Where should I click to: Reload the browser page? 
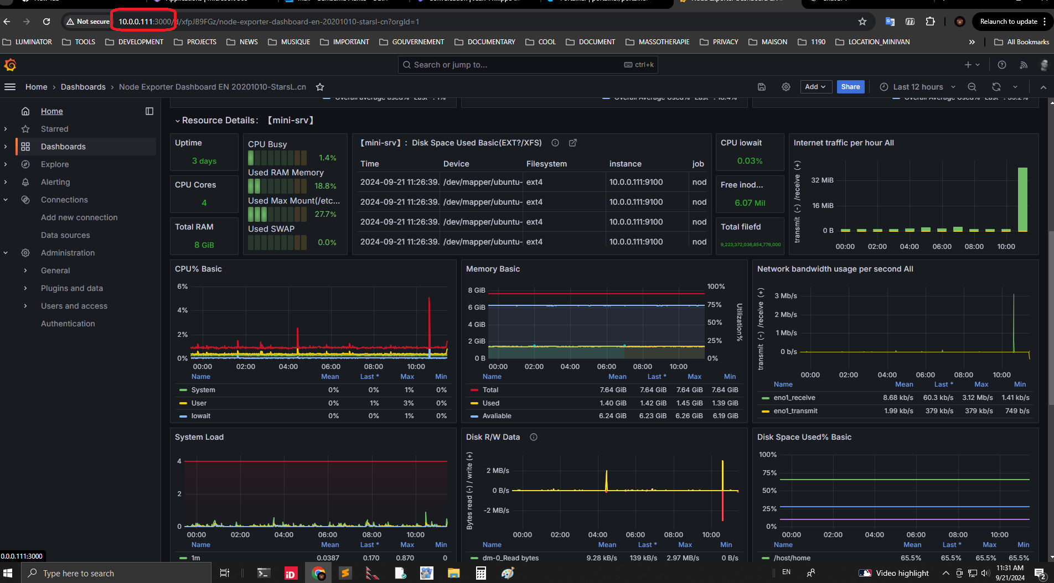click(x=46, y=22)
